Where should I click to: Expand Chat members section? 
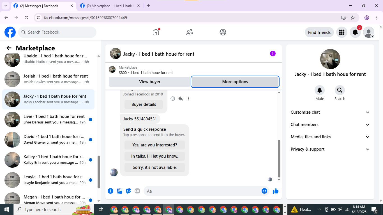330,125
